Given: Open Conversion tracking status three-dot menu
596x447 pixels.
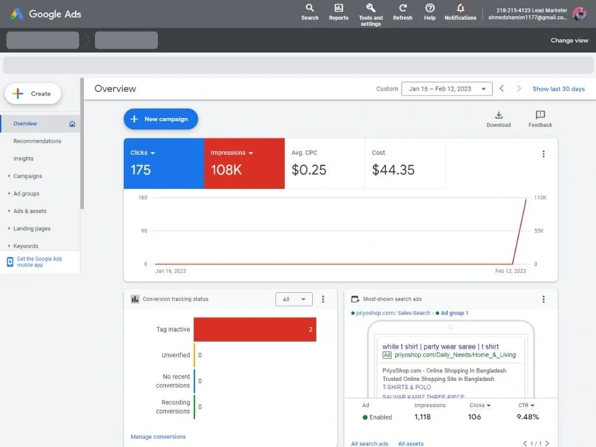Looking at the screenshot, I should pos(323,299).
